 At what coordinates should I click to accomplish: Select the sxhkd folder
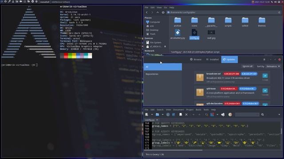[245, 22]
